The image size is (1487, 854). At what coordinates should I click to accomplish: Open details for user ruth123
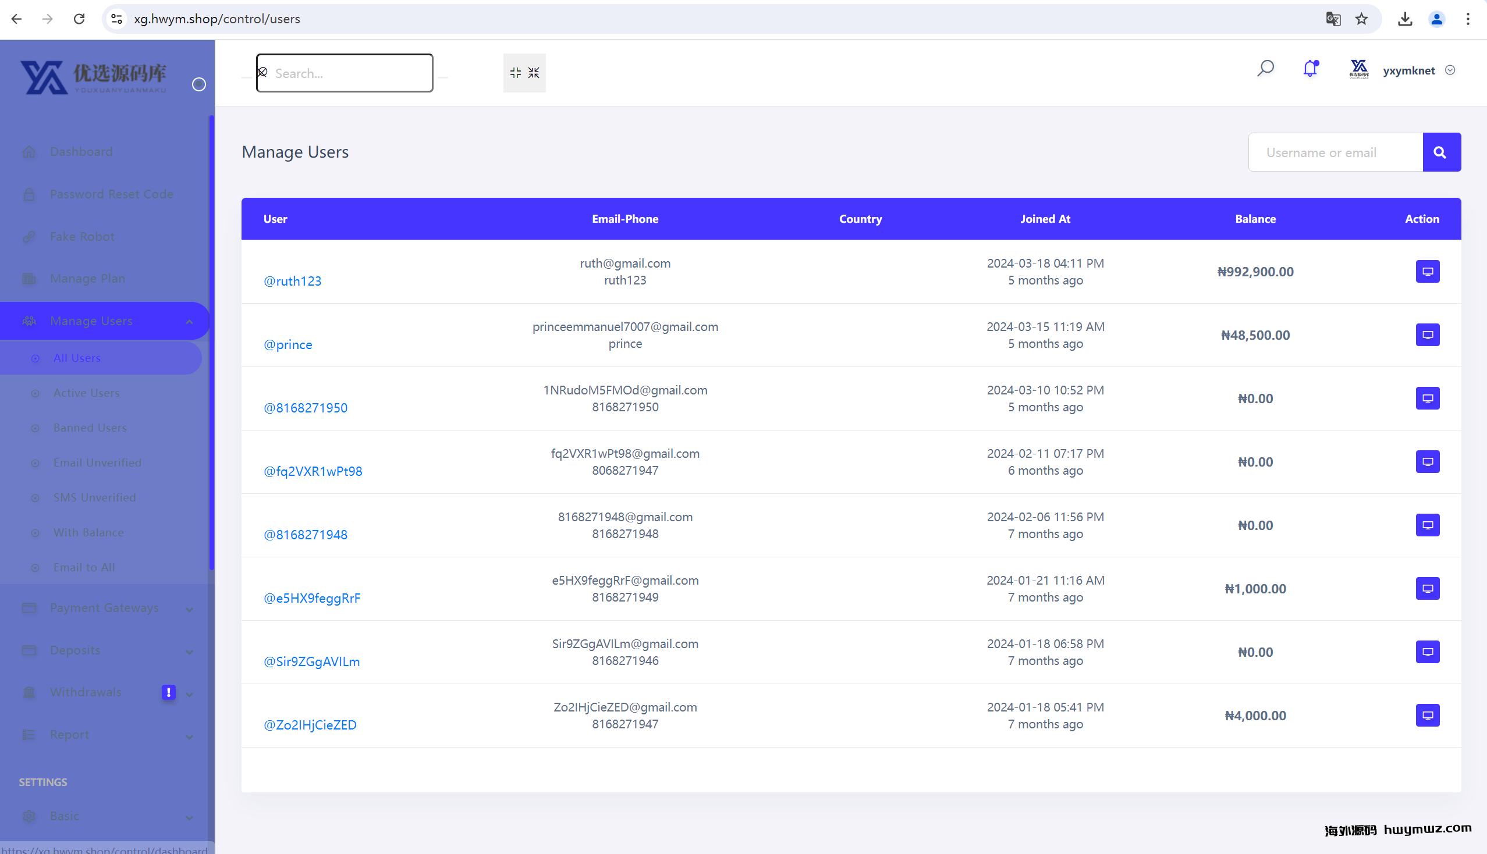[1427, 272]
